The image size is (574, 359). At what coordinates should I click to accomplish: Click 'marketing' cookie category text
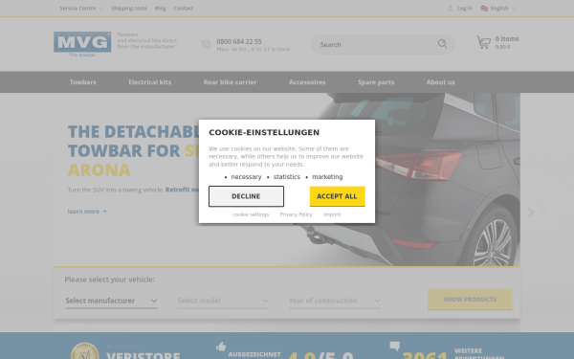(327, 177)
